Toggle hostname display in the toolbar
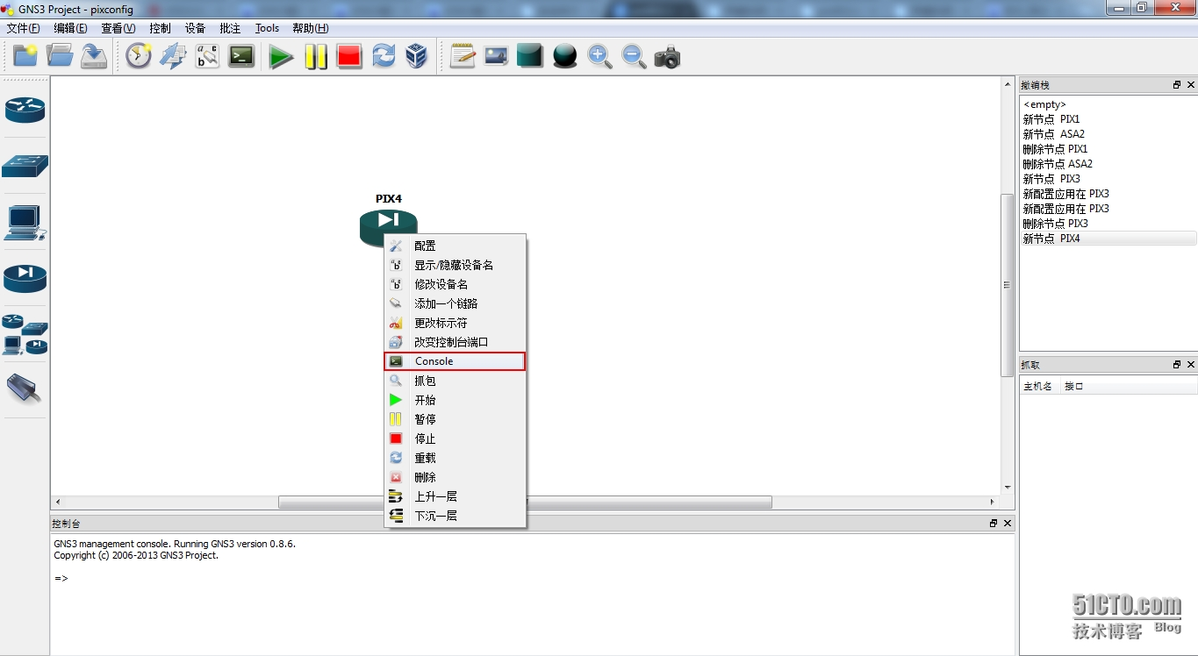This screenshot has width=1198, height=656. tap(207, 56)
